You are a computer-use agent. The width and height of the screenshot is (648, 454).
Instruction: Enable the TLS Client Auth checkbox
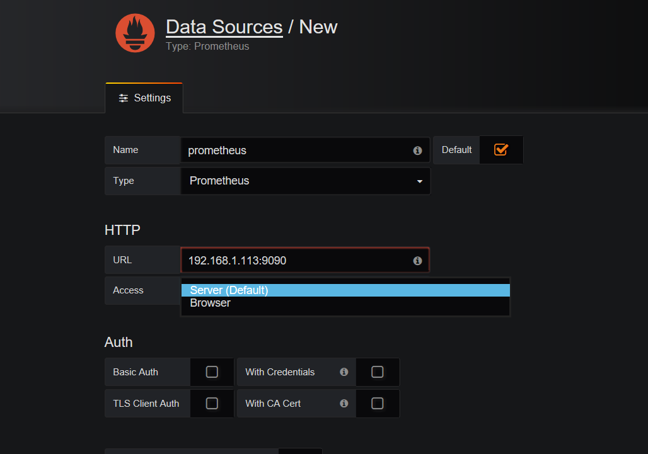point(212,403)
